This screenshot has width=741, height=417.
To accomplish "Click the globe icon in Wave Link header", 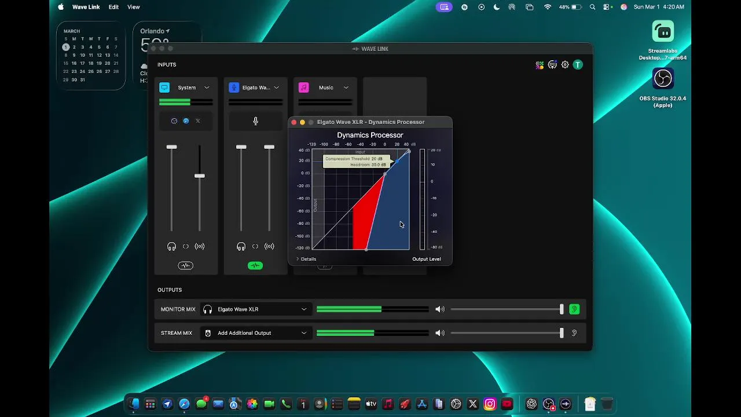I will pyautogui.click(x=552, y=65).
